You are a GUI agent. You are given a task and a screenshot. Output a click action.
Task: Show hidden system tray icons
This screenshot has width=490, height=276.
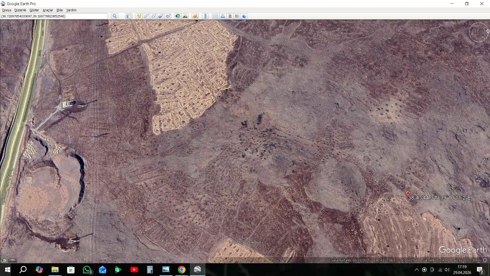click(416, 270)
